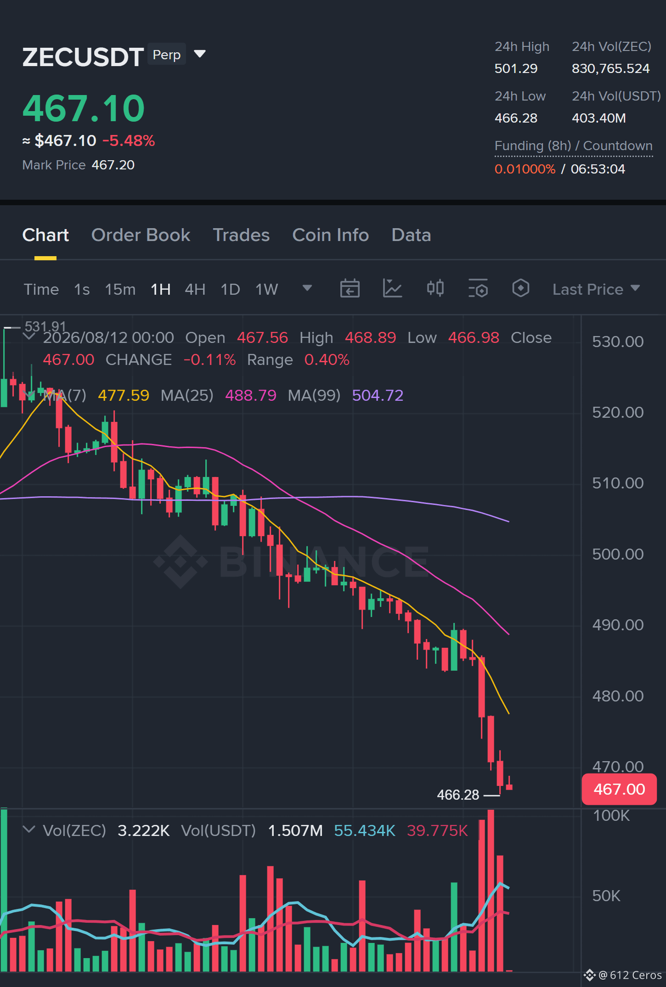
Task: Tap the 0.01000% funding rate
Action: pos(525,169)
